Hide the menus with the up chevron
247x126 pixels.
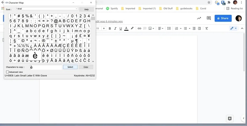pyautogui.click(x=241, y=28)
